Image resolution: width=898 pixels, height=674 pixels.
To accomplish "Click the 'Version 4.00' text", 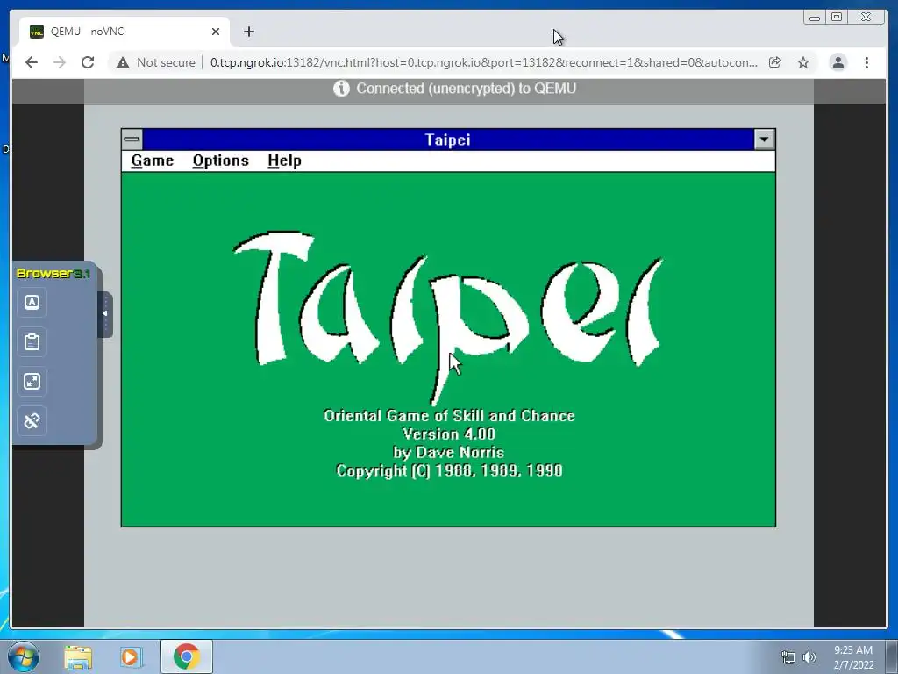I will tap(449, 434).
